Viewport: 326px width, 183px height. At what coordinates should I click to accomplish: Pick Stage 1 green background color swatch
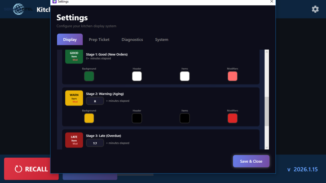coord(89,76)
